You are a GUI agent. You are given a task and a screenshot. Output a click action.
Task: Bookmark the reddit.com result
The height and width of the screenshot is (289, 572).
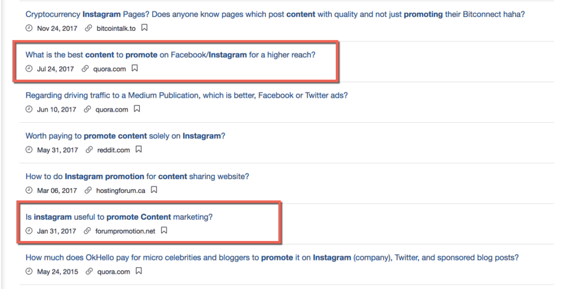click(139, 150)
